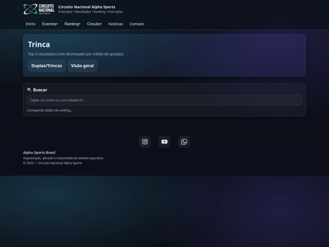This screenshot has height=247, width=329.
Task: Click the magnifier icon beside Buscar
Action: point(29,90)
